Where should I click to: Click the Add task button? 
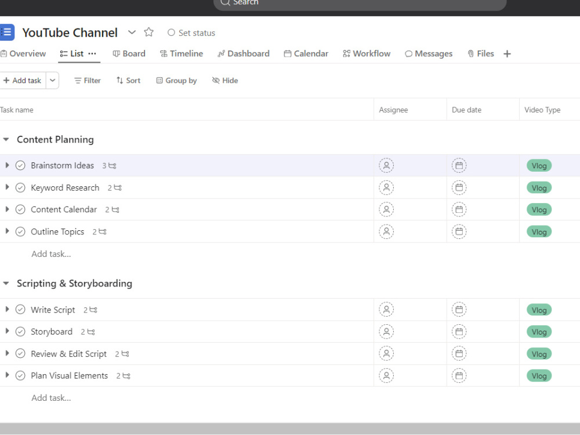point(22,80)
